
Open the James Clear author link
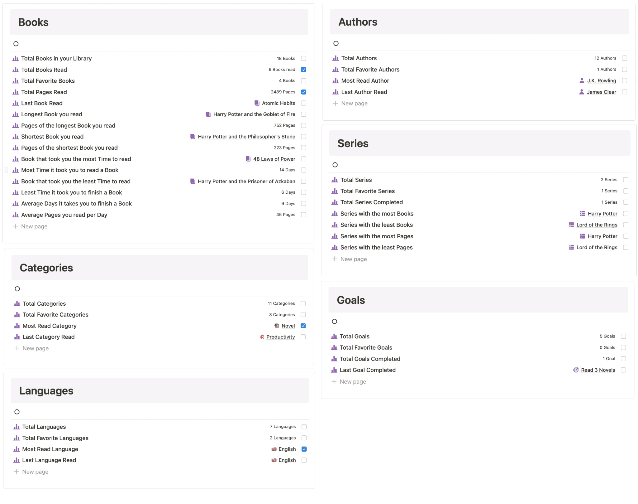(x=601, y=92)
